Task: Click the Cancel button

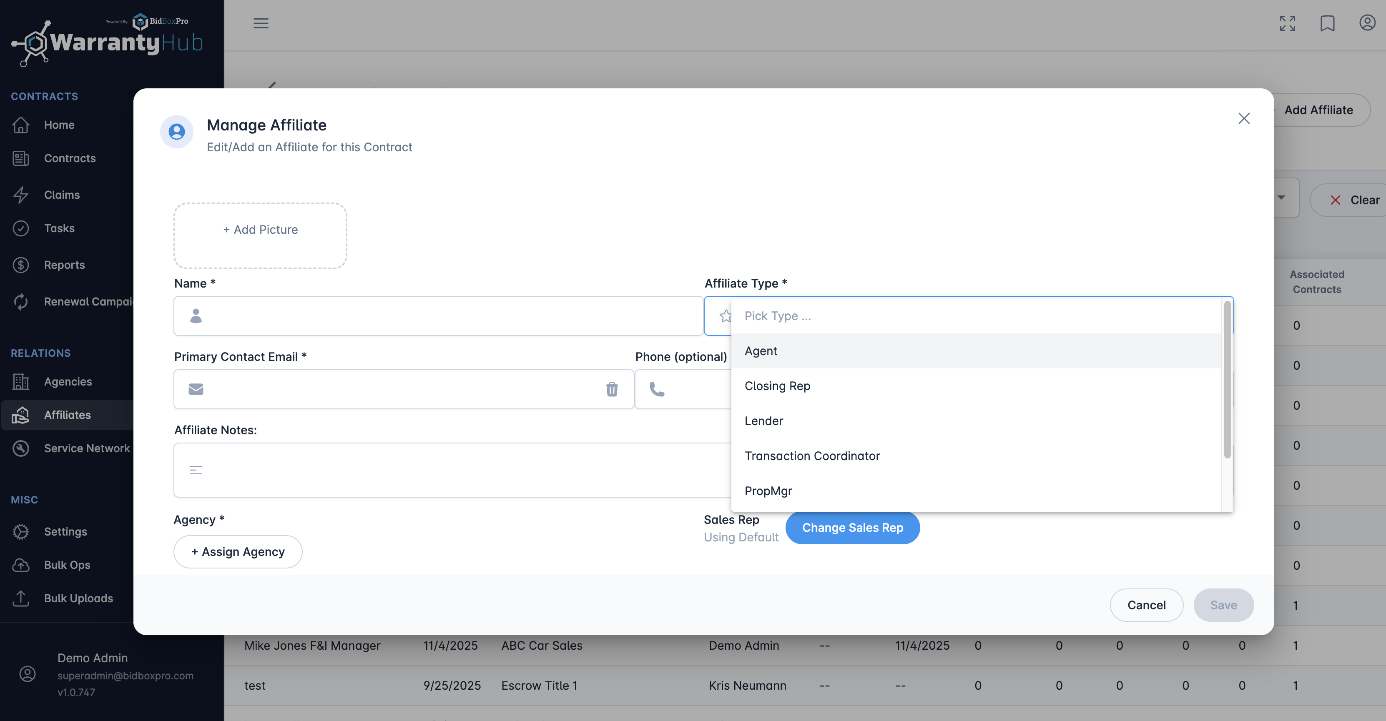Action: point(1146,605)
